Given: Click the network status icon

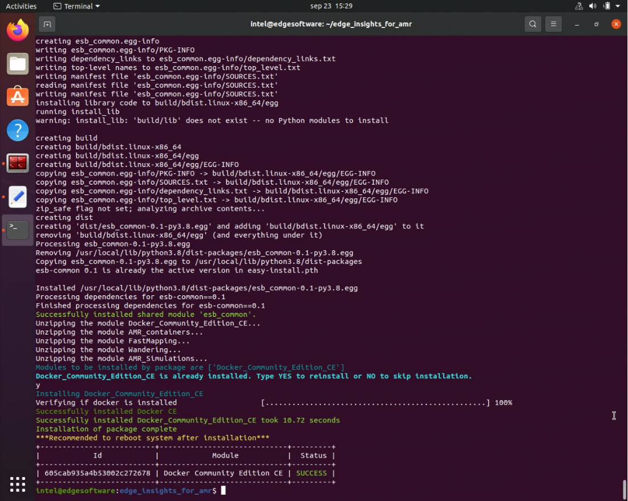Looking at the screenshot, I should coord(579,6).
